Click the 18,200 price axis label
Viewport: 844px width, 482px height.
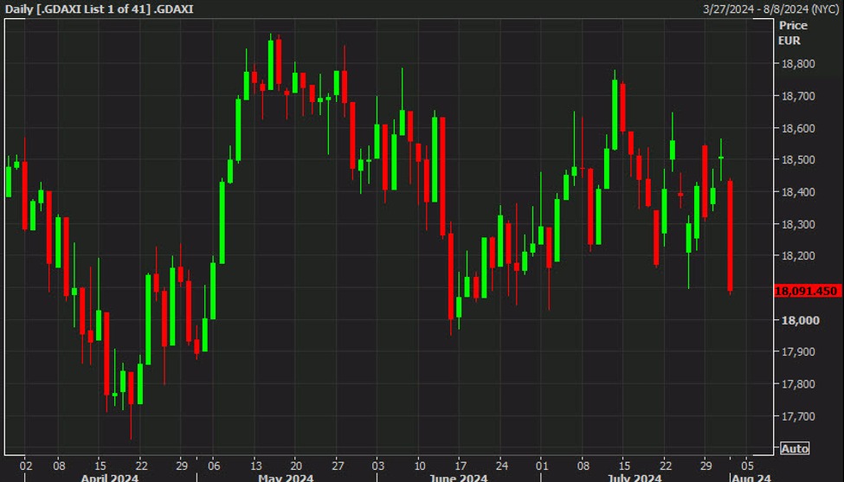[x=798, y=255]
